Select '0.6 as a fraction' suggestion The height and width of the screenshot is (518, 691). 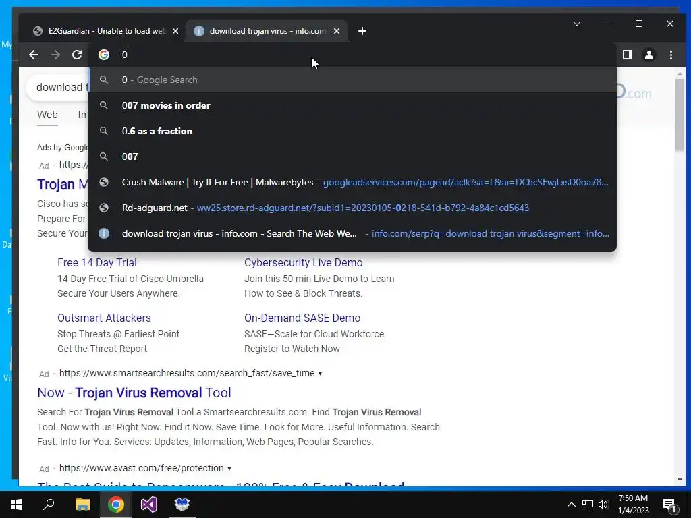[x=352, y=131]
